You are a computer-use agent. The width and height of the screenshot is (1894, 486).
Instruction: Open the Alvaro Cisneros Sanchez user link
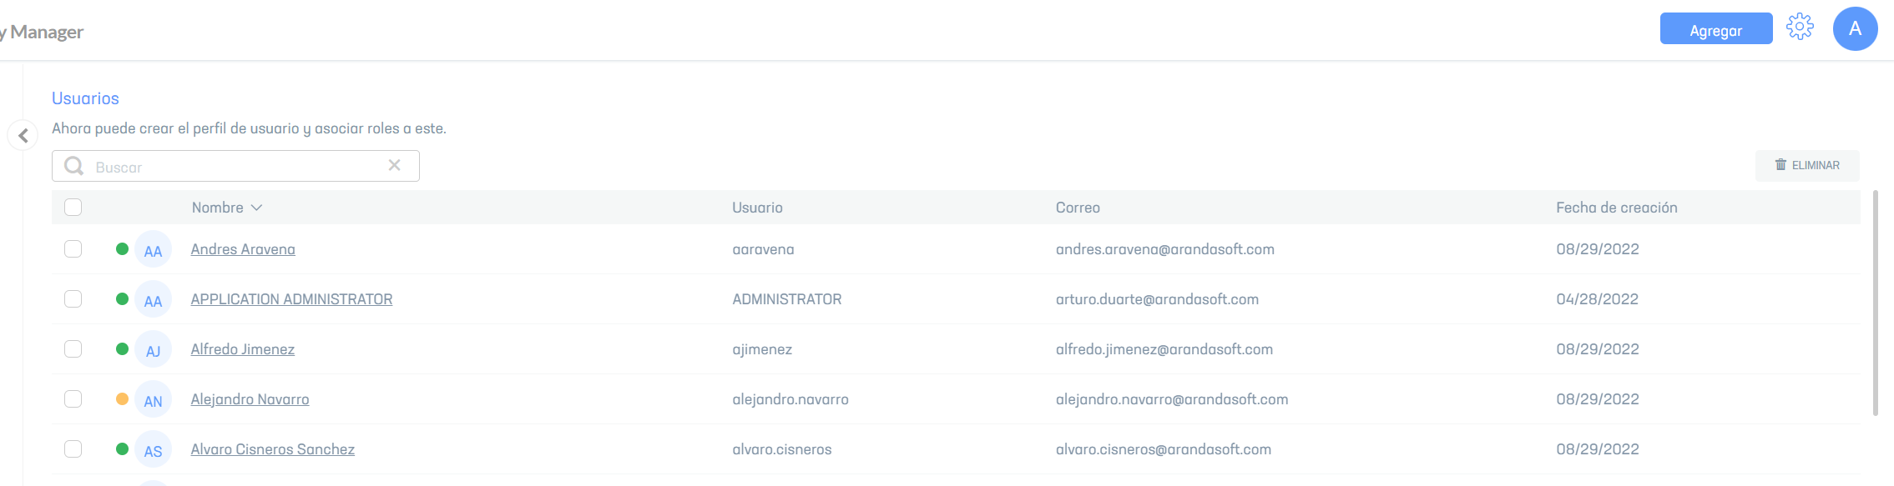(x=273, y=449)
